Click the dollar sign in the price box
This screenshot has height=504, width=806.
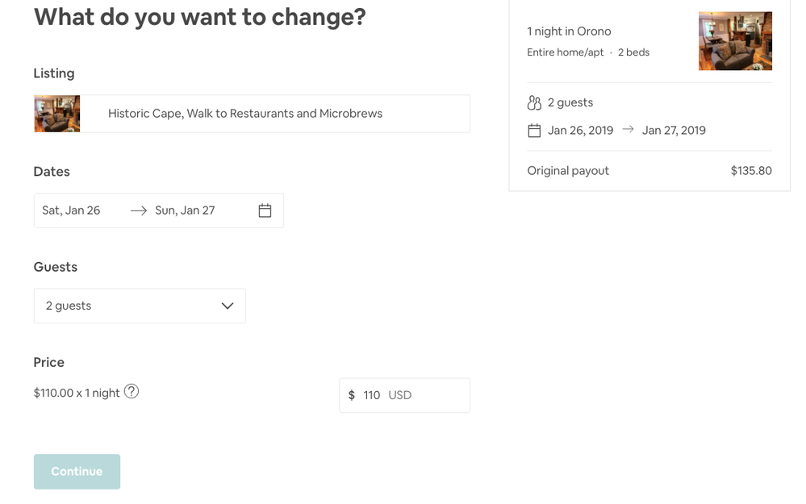pos(352,395)
